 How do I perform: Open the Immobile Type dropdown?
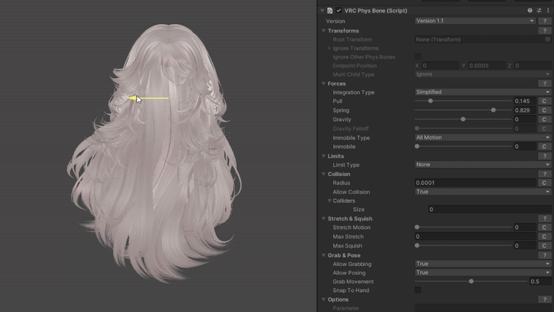pos(483,137)
